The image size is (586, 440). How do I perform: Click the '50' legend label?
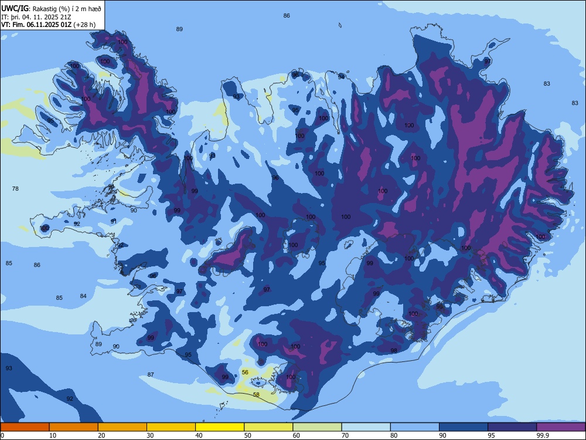click(x=247, y=435)
